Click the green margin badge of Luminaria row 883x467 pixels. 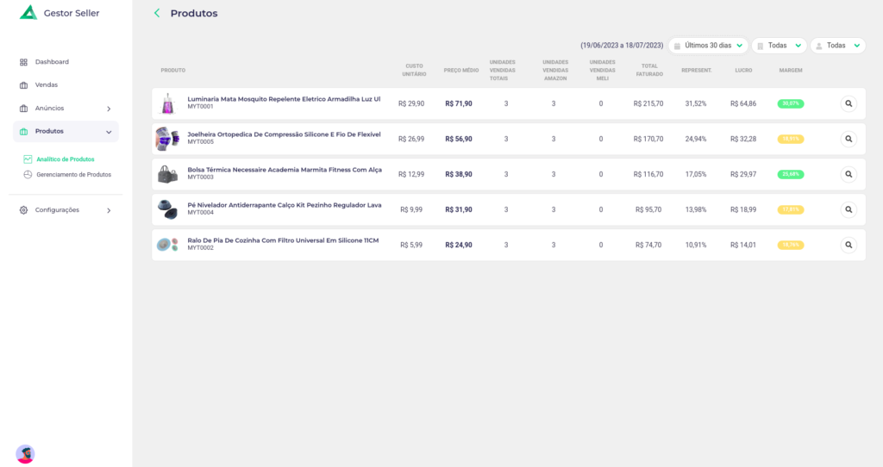tap(790, 103)
